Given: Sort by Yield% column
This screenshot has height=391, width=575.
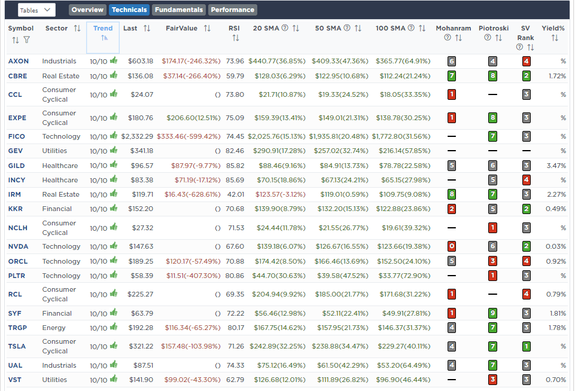Looking at the screenshot, I should 555,38.
